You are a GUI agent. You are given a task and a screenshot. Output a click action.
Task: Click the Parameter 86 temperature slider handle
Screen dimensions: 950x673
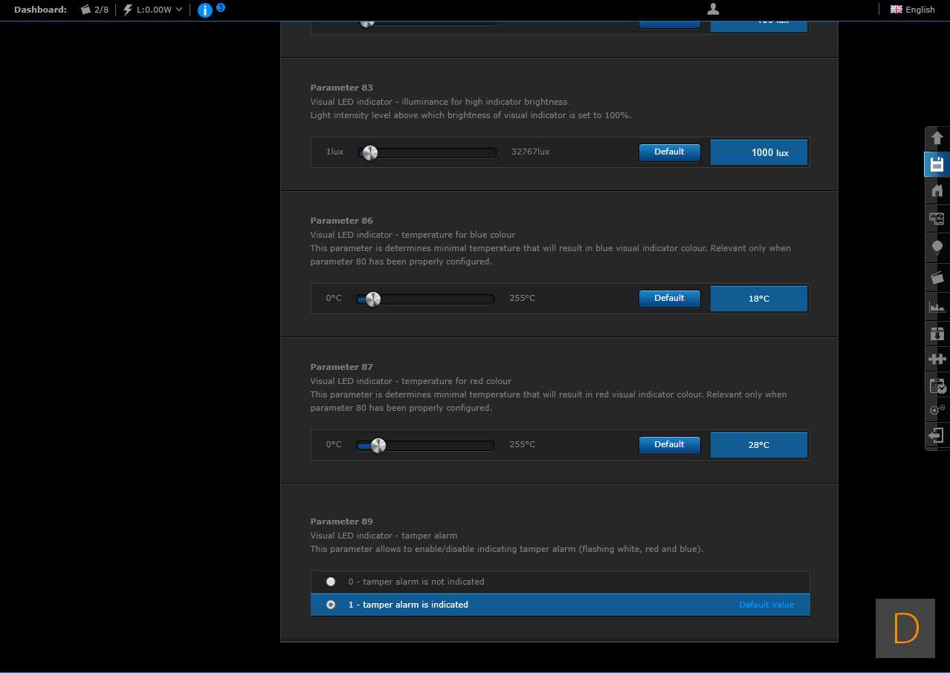pos(372,299)
